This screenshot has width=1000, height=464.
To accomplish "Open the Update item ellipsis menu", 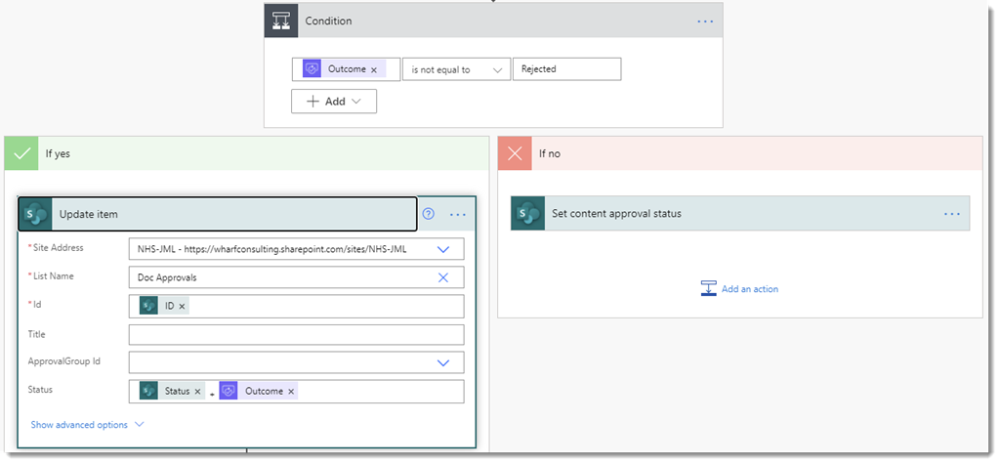I will [x=458, y=214].
